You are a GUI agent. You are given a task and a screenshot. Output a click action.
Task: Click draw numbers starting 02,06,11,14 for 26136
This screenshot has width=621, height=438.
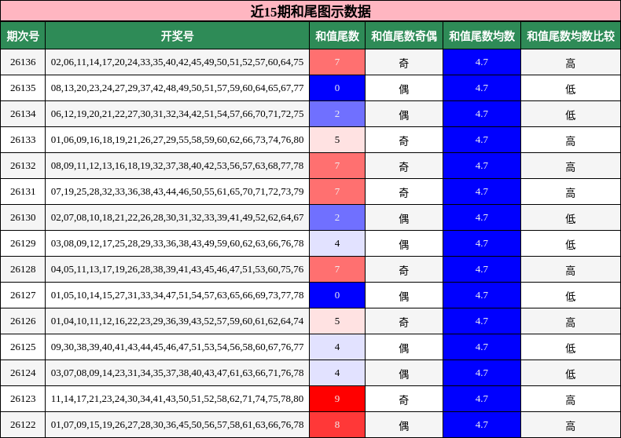point(177,62)
